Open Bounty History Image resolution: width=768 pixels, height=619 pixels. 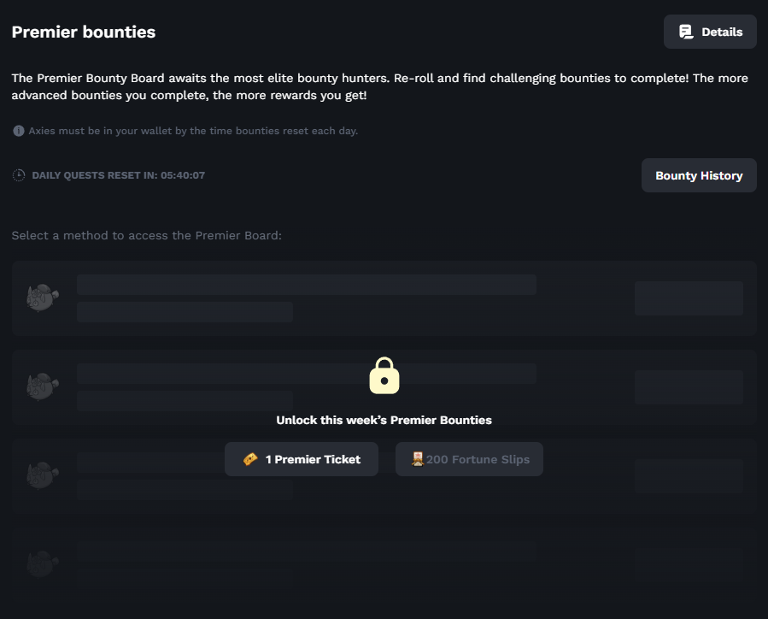[x=699, y=175]
